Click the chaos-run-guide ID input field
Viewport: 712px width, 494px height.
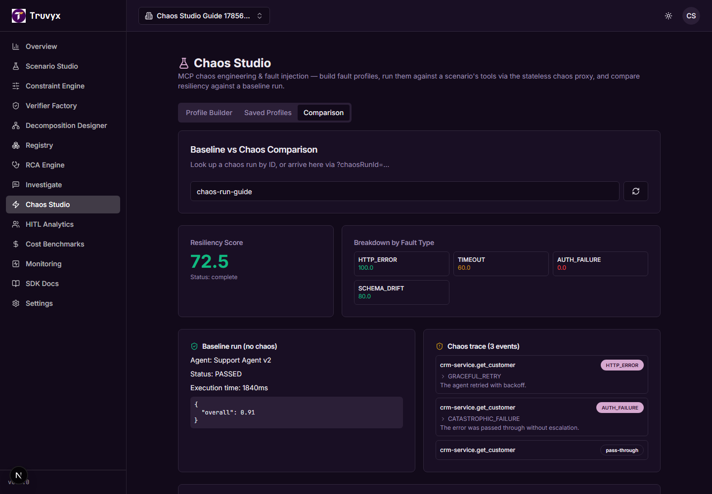click(x=404, y=191)
